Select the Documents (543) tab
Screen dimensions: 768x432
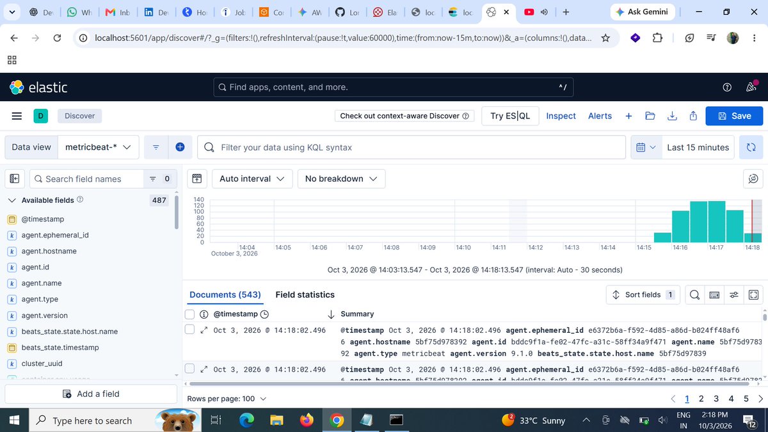[x=225, y=294]
